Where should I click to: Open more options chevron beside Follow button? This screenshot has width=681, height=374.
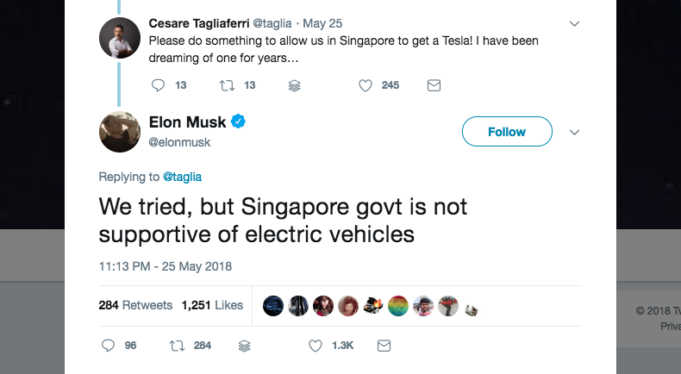click(576, 132)
